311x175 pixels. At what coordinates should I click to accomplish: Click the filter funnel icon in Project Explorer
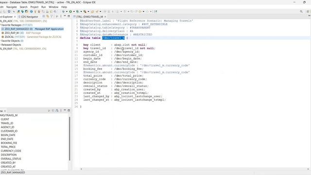click(x=52, y=17)
